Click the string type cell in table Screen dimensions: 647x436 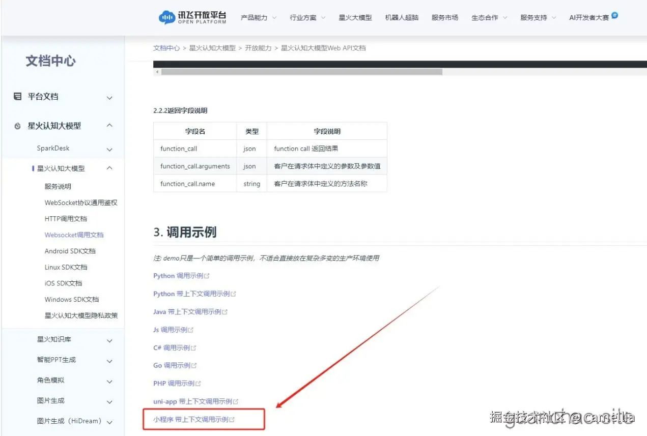tap(251, 184)
